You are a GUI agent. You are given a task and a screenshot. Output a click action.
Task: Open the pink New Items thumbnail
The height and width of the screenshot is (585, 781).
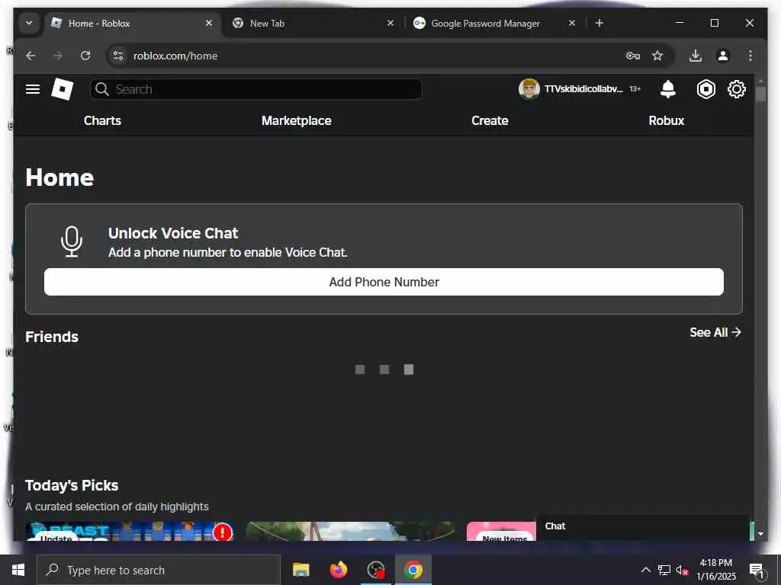pyautogui.click(x=501, y=531)
